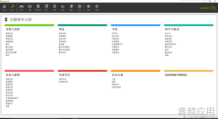The width and height of the screenshot is (218, 119).
Task: Open the 速度 topic
Action: [114, 82]
